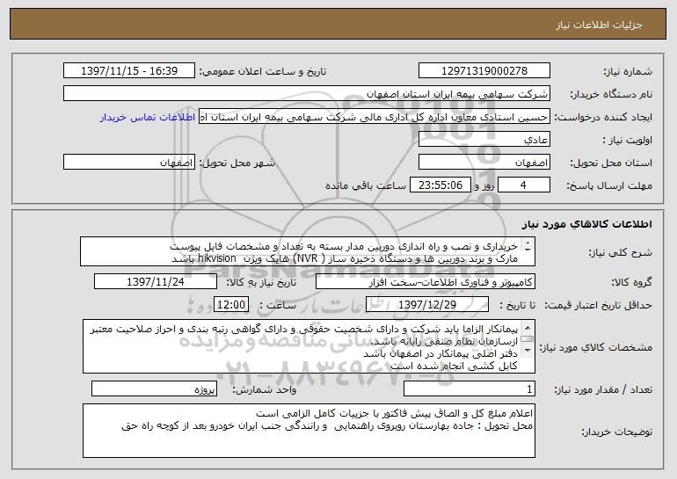Click the specifications scrollbar up arrow
Viewport: 677px width, 479px height.
pos(528,328)
